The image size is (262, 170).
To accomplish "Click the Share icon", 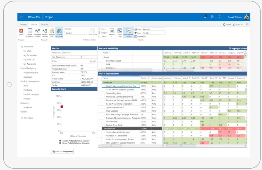I will click(224, 24).
